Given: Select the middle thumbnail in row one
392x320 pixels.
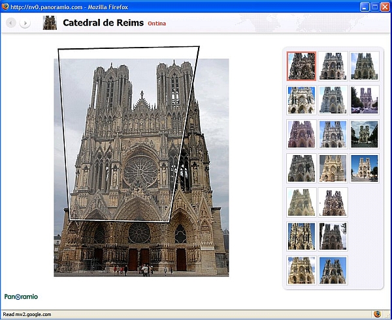Looking at the screenshot, I should (x=333, y=66).
